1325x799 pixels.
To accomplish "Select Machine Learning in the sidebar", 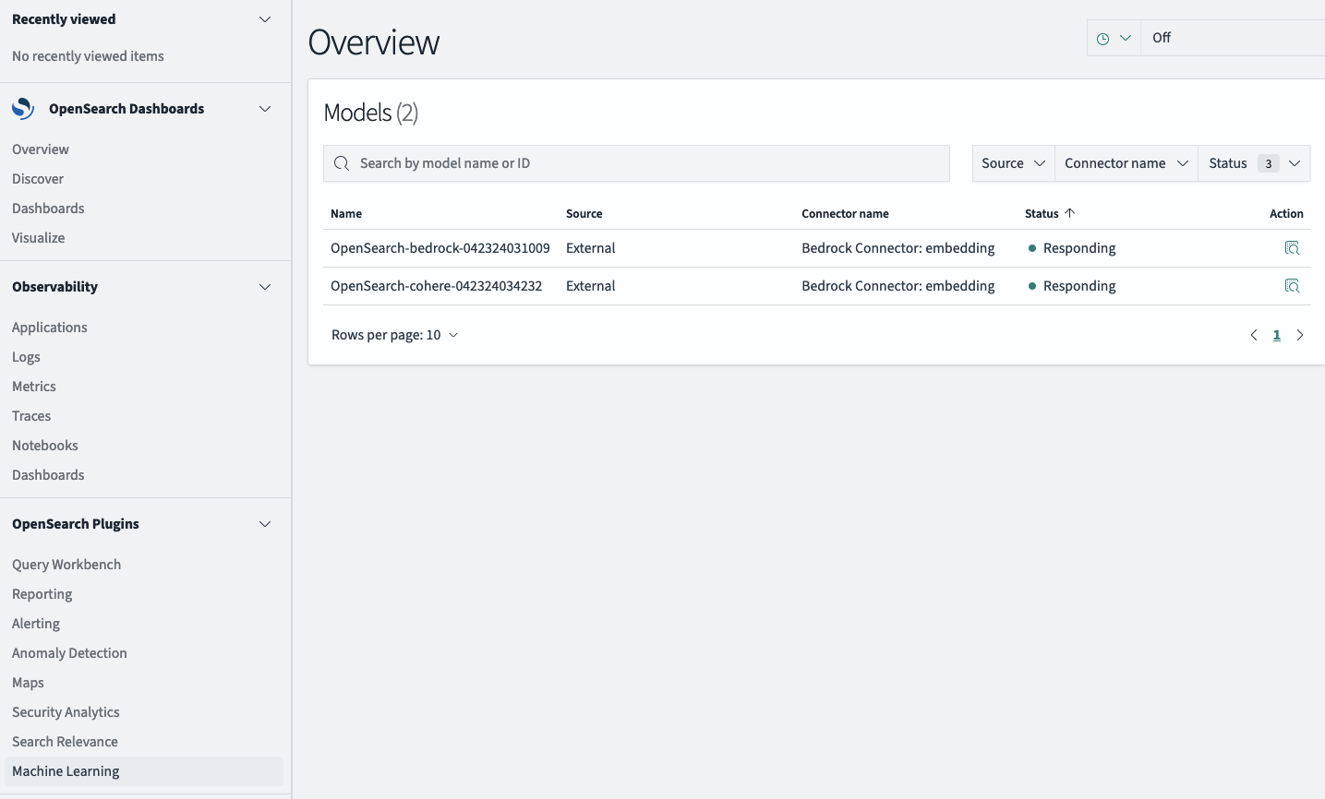I will pos(144,771).
